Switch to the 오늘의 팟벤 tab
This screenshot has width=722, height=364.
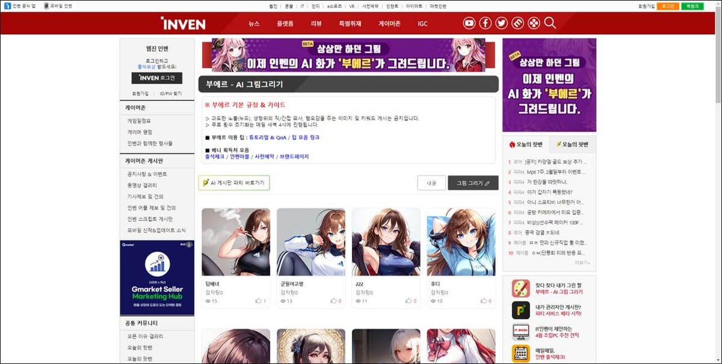(573, 144)
